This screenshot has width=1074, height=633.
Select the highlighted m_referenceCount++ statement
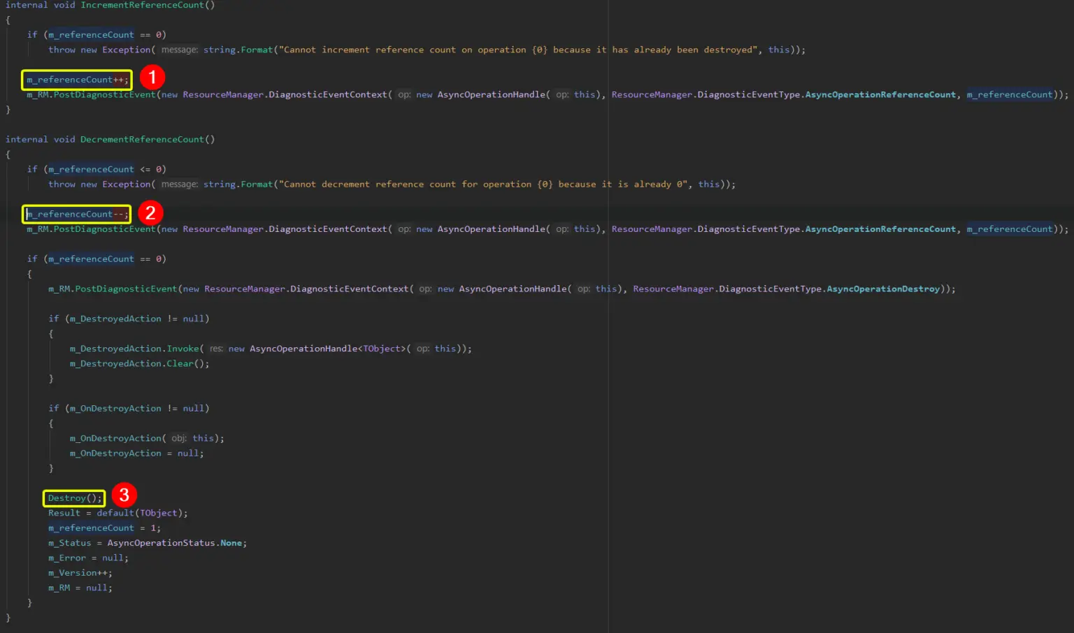[76, 80]
